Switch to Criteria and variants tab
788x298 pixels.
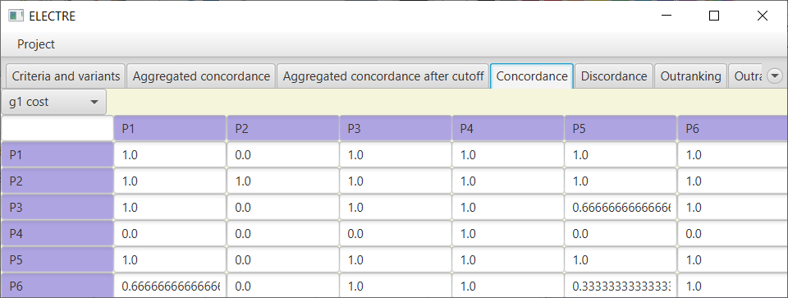pos(66,76)
